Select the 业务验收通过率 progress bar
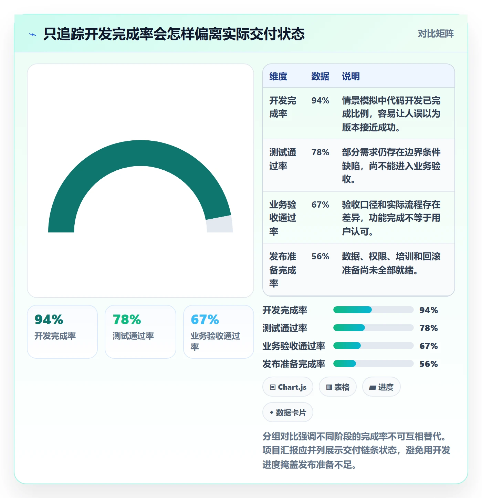This screenshot has height=498, width=482. click(x=374, y=346)
